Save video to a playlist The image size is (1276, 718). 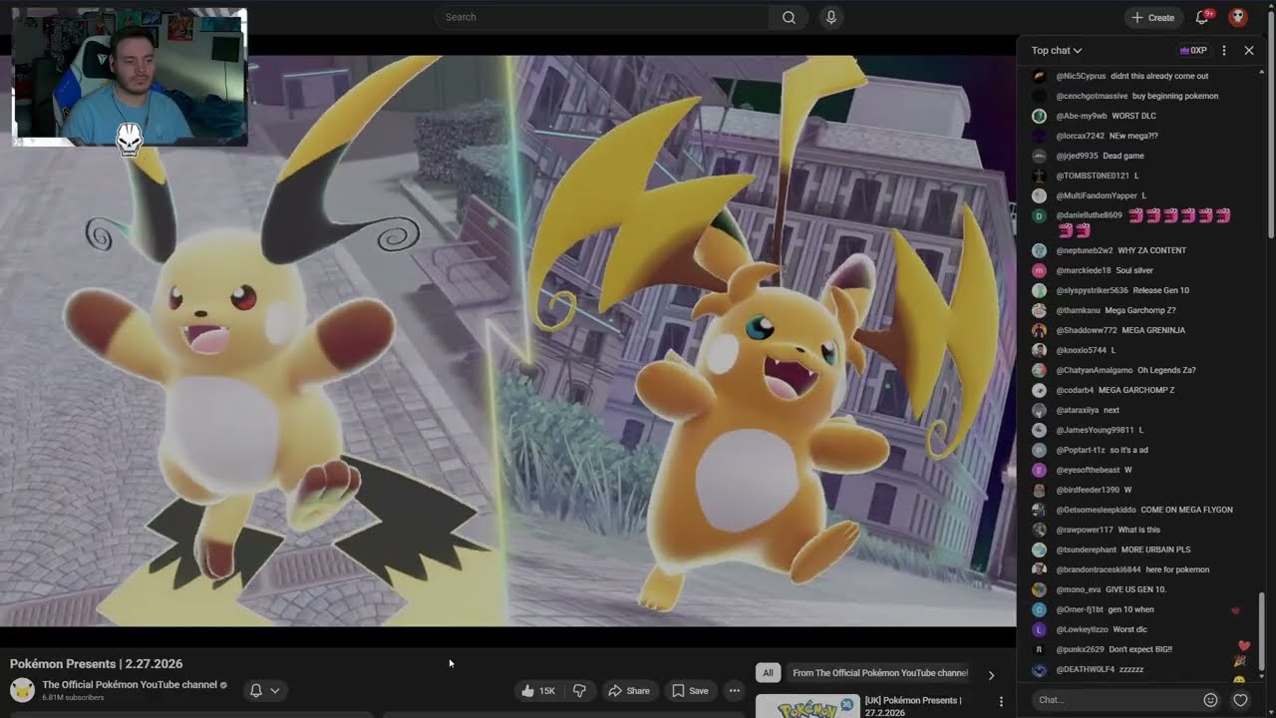point(690,690)
